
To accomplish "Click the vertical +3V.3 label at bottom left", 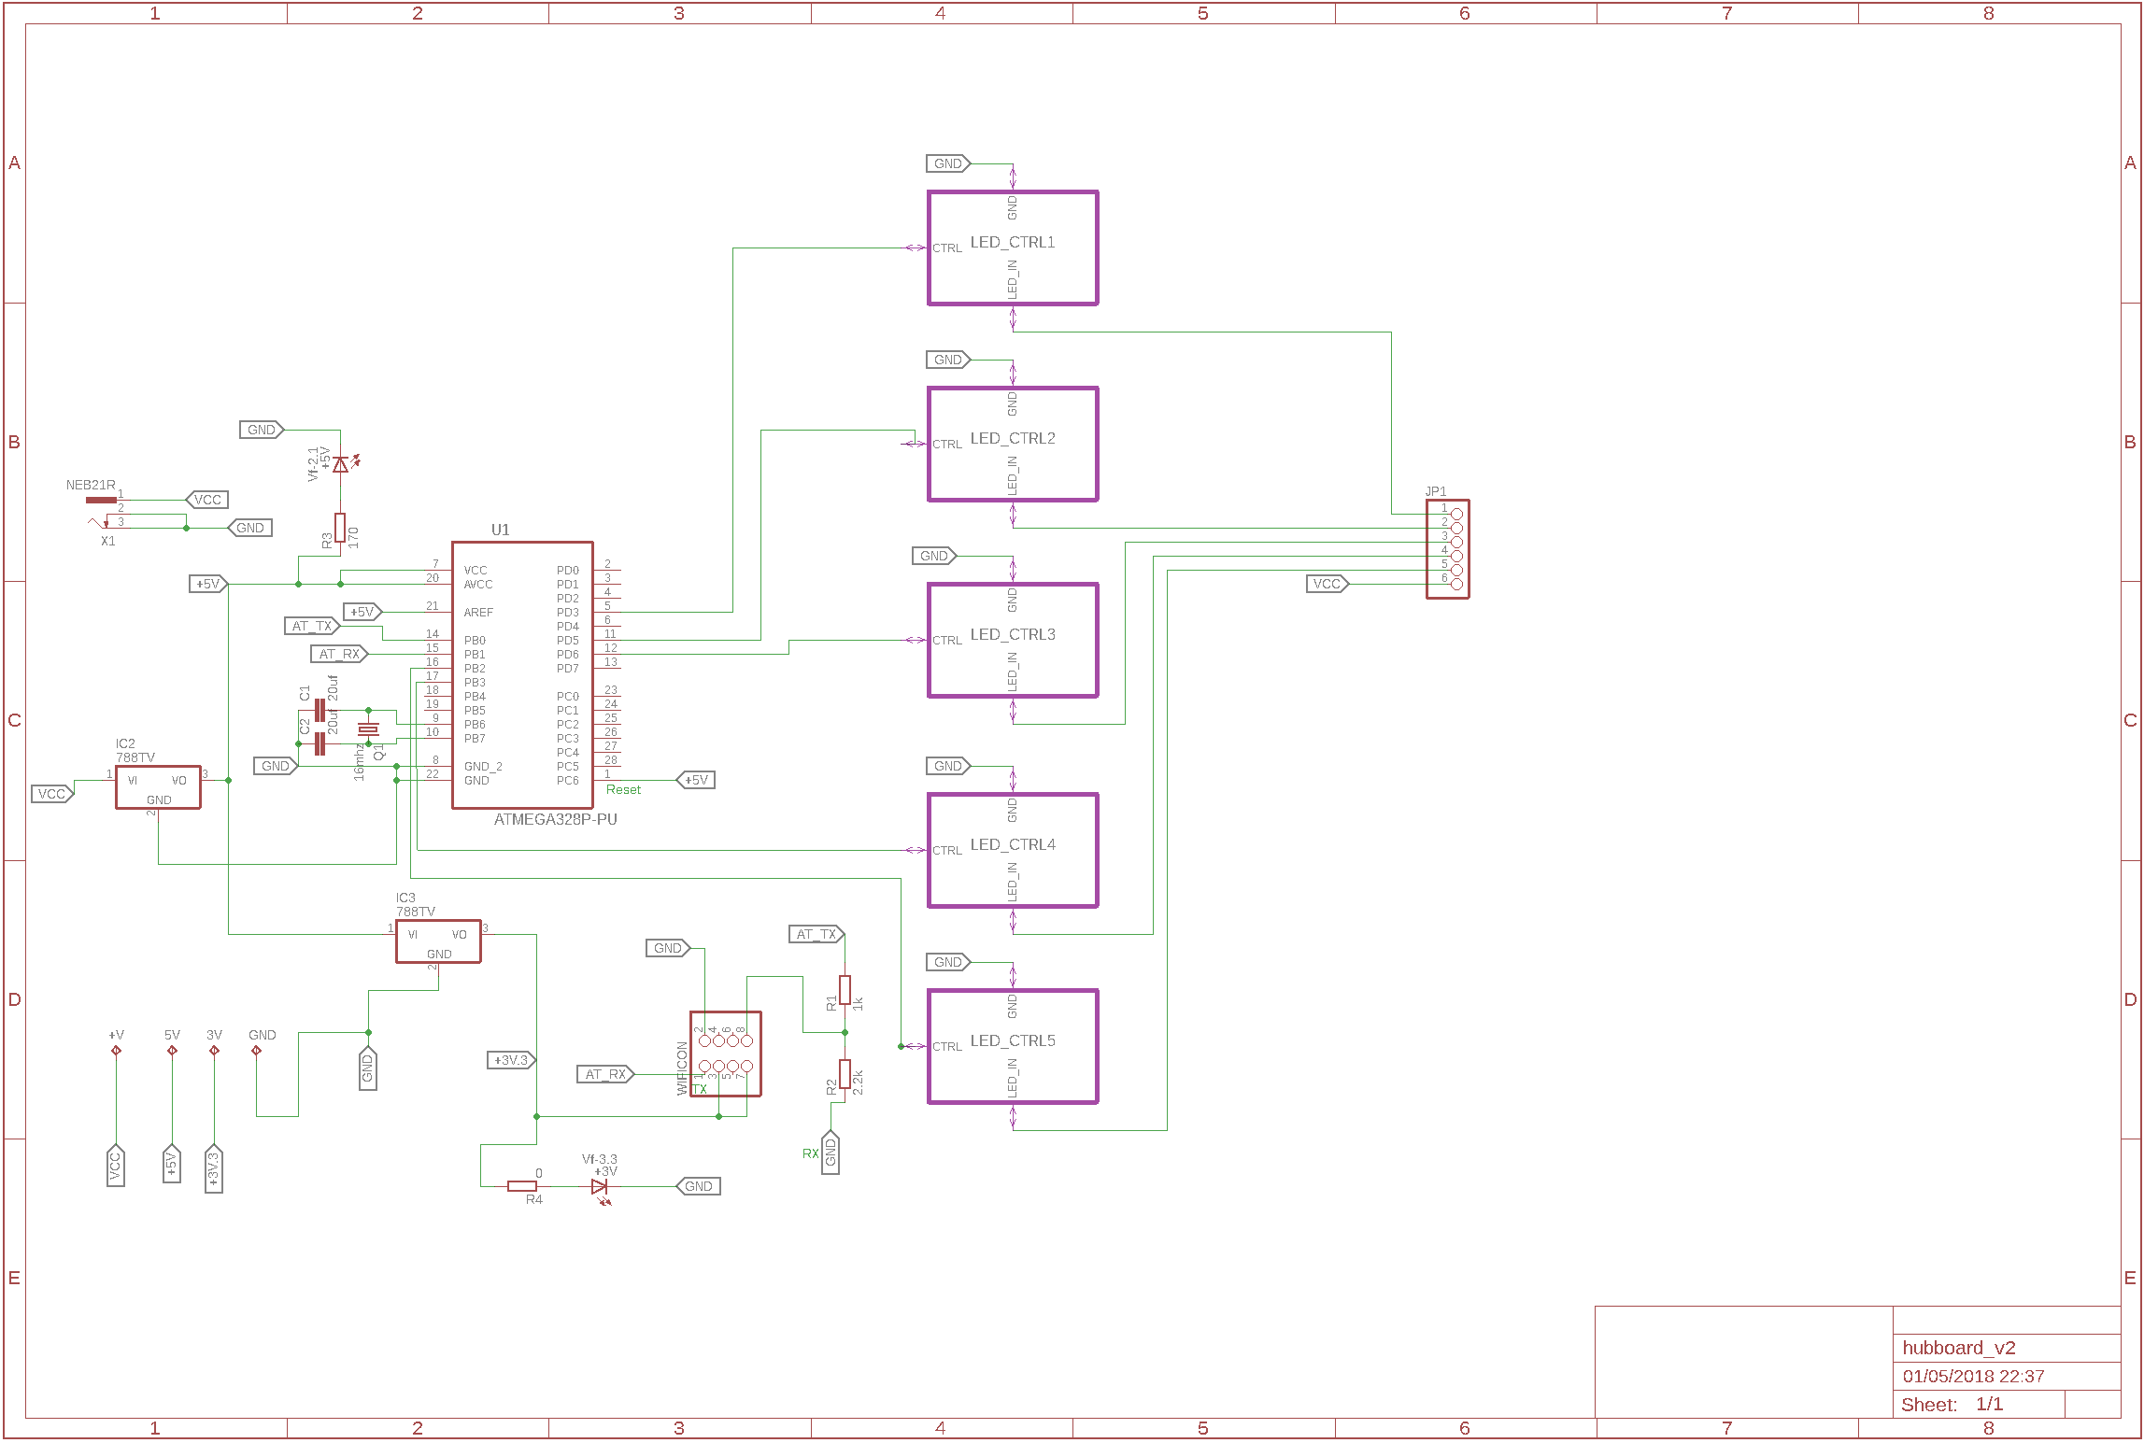I will click(x=214, y=1168).
